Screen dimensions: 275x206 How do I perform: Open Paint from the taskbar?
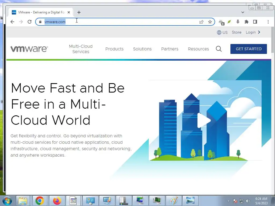tap(173, 201)
